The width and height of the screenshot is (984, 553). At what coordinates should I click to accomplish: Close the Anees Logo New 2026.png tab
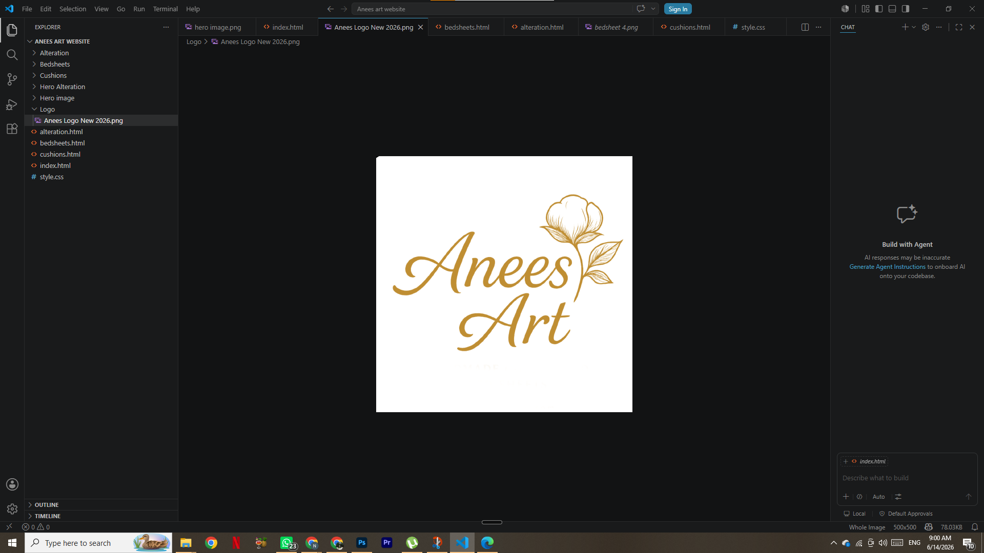[420, 27]
